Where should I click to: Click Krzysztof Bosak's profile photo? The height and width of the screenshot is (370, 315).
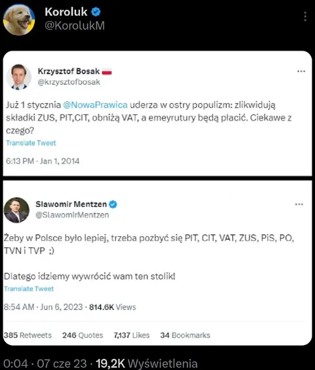[x=18, y=77]
